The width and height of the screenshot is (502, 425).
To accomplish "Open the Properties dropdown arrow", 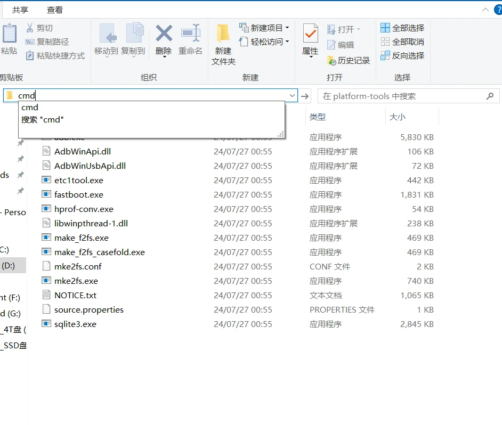I will pyautogui.click(x=311, y=57).
